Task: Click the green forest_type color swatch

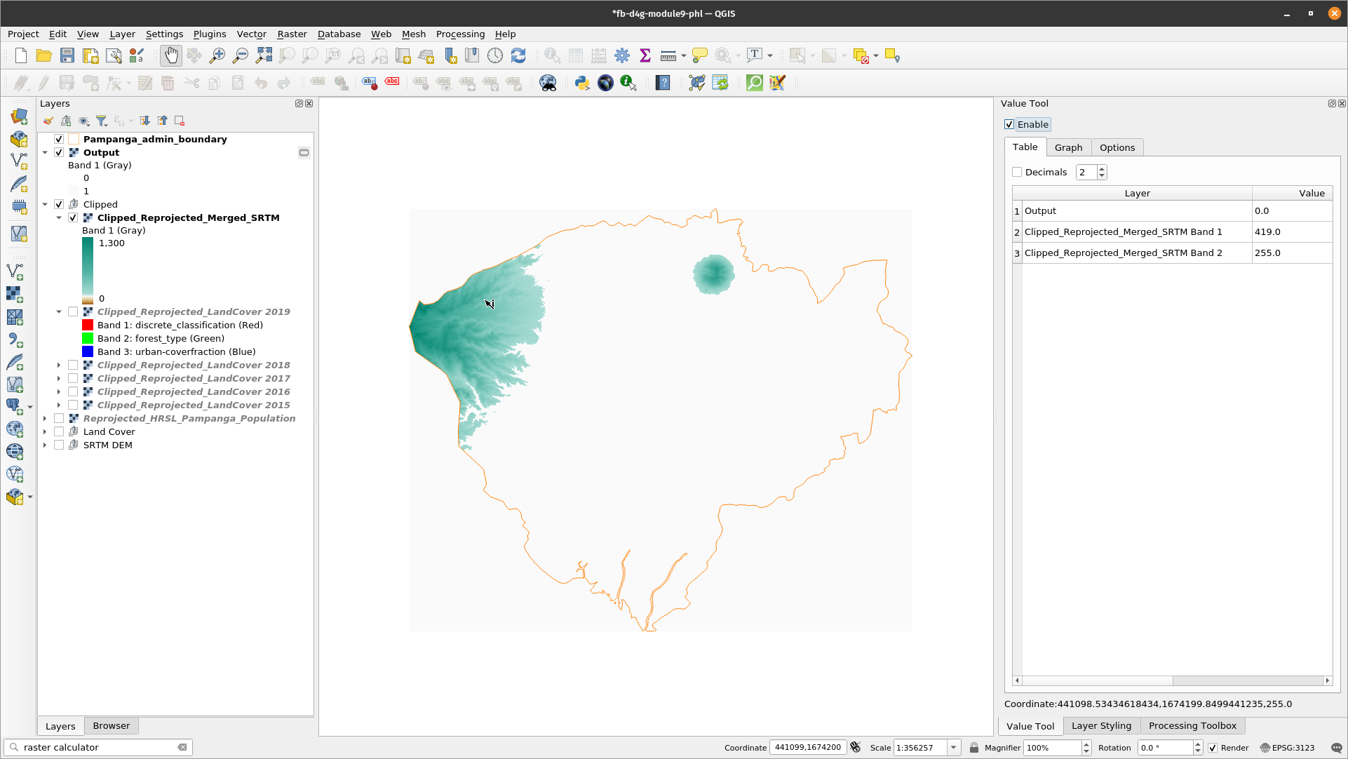Action: tap(88, 338)
